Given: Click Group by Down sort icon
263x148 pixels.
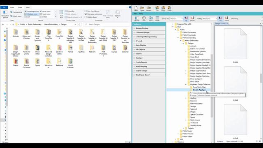Looking at the screenshot, I should click(x=192, y=18).
